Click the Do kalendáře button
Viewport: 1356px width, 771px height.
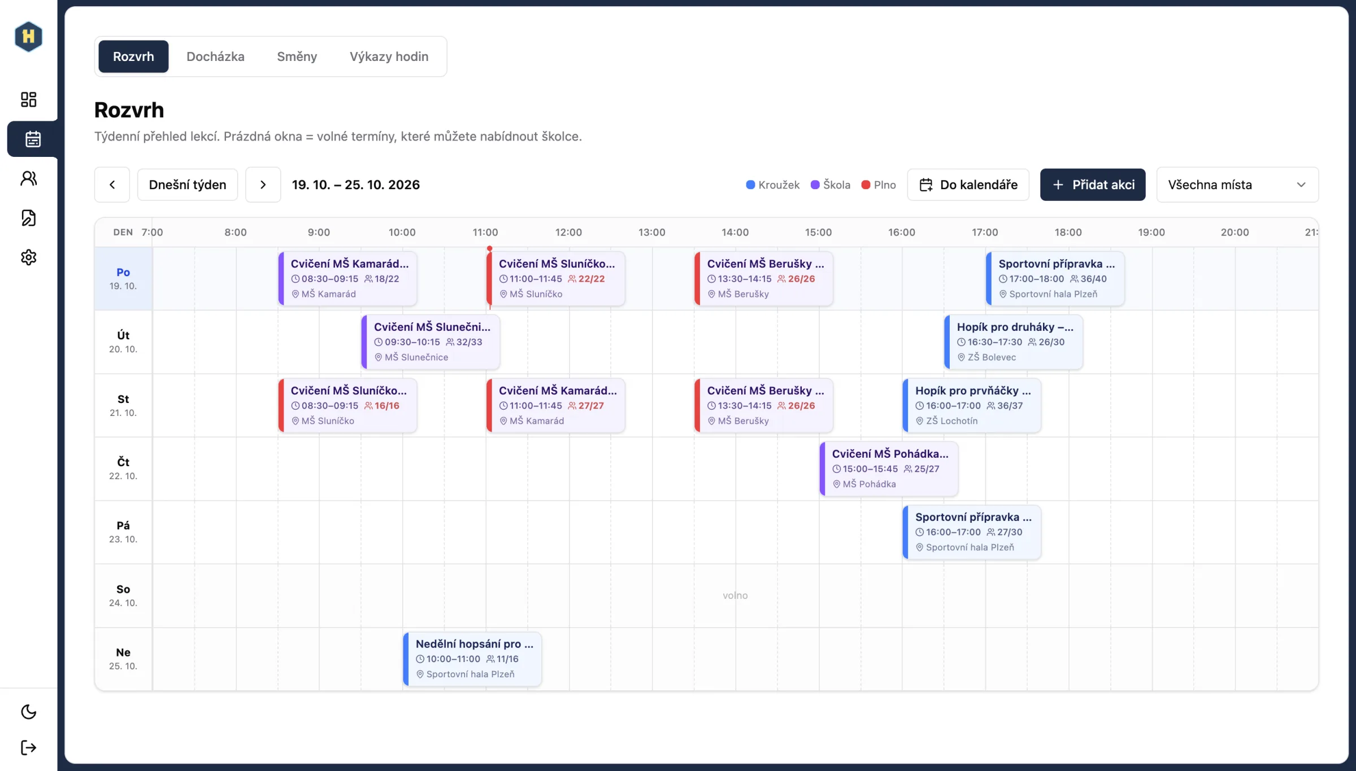tap(968, 185)
